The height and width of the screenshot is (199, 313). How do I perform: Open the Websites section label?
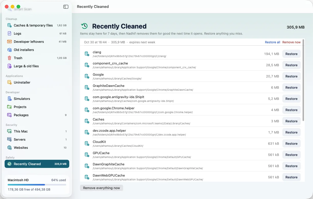(x=21, y=148)
